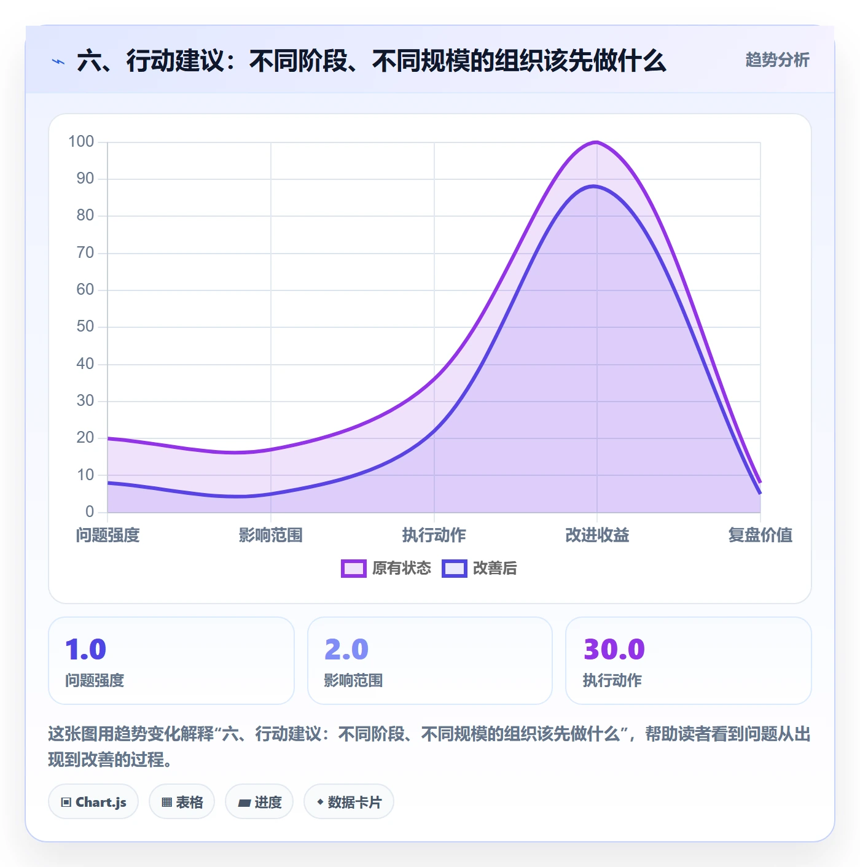Toggle the 改善后 legend swatch
Viewport: 860px width, 867px height.
(x=455, y=569)
